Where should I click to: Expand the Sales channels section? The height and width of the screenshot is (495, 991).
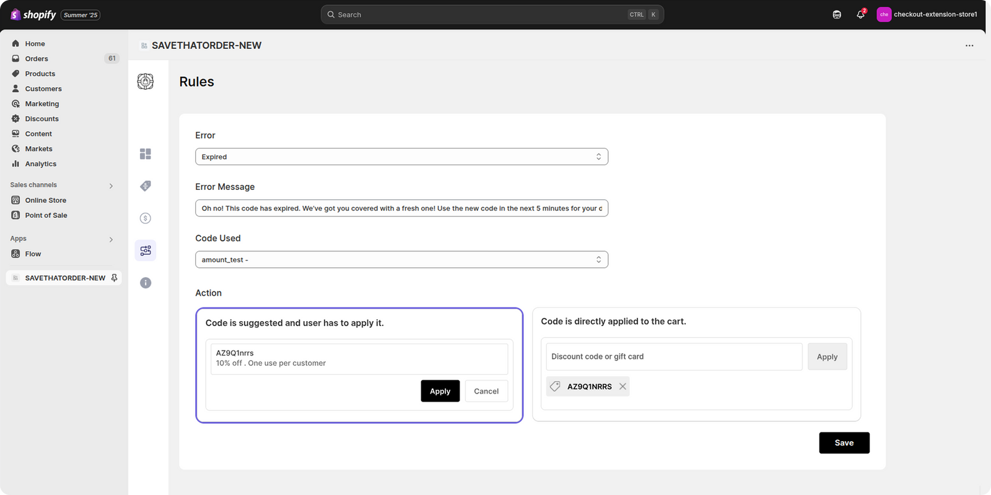pyautogui.click(x=111, y=186)
